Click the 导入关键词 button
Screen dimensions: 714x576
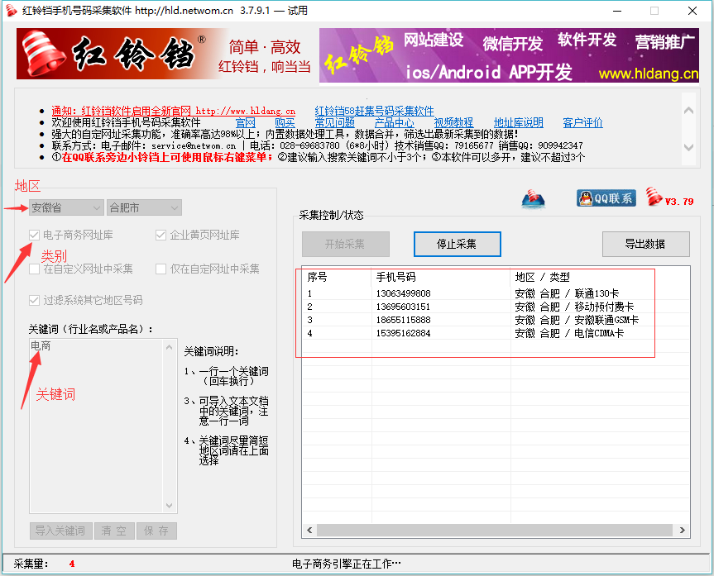click(x=60, y=531)
